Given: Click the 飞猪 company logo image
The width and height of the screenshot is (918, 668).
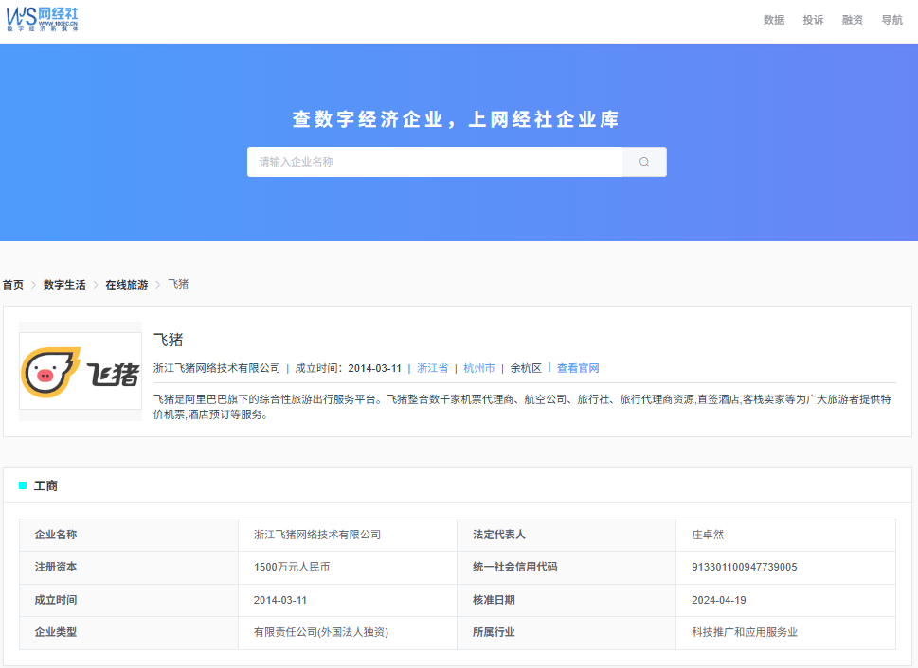Looking at the screenshot, I should click(81, 371).
